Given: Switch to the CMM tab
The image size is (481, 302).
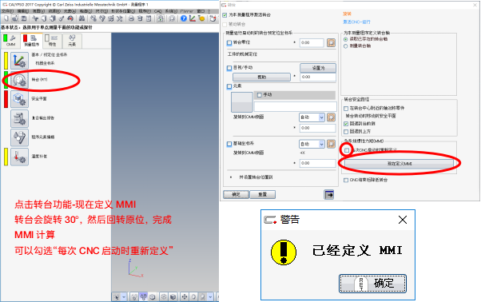Looking at the screenshot, I should [x=10, y=41].
